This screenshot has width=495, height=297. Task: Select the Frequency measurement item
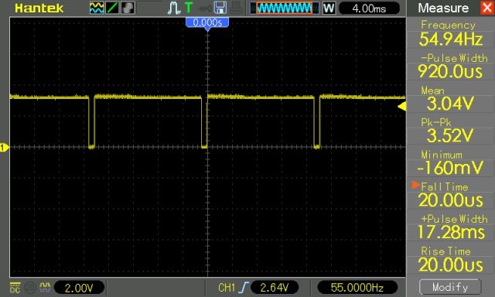[450, 33]
